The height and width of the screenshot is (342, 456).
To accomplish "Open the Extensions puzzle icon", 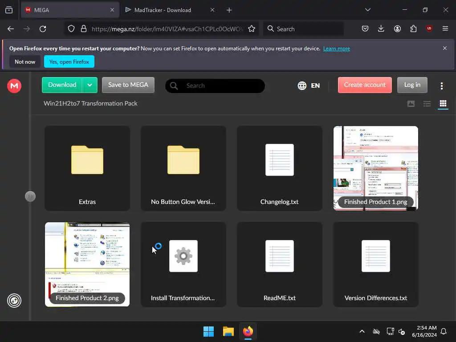I will tap(413, 28).
